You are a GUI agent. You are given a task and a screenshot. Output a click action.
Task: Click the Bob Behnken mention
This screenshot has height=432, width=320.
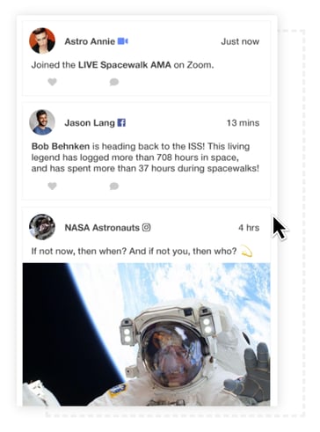[61, 146]
